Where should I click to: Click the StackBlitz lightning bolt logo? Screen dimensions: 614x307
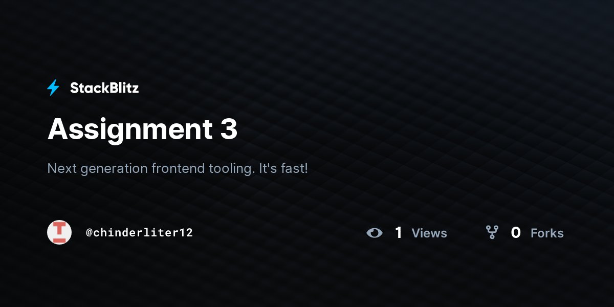(x=53, y=88)
